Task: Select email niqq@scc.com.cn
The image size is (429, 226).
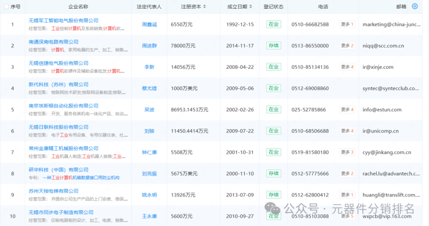Action: (x=383, y=46)
